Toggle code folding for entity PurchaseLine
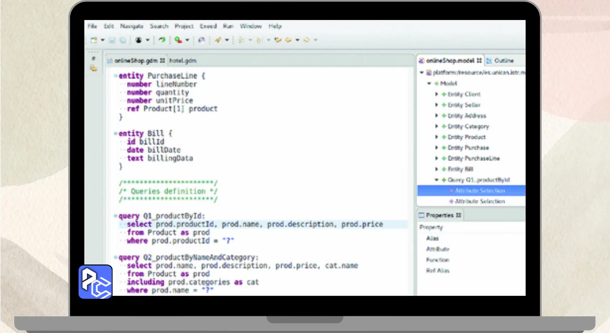This screenshot has width=610, height=333. pyautogui.click(x=115, y=76)
